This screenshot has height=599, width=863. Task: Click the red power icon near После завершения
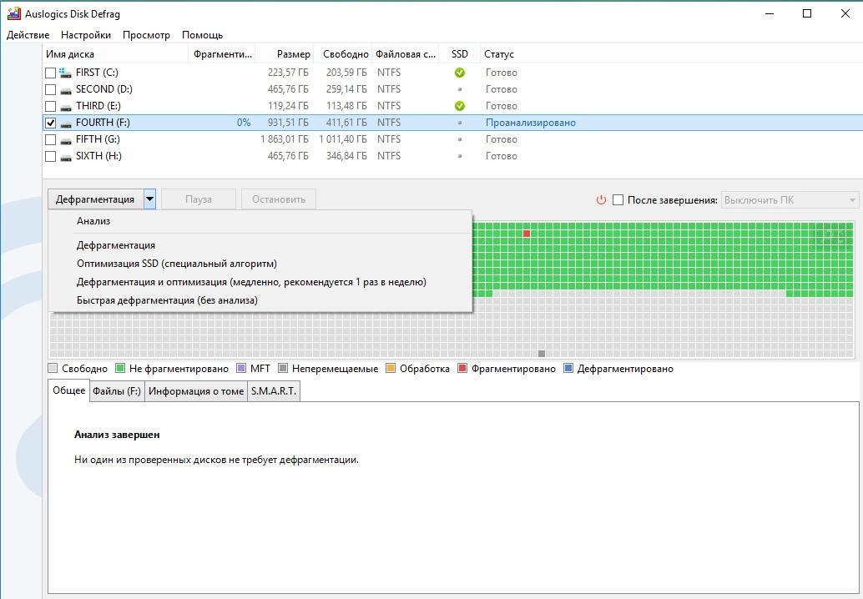601,199
